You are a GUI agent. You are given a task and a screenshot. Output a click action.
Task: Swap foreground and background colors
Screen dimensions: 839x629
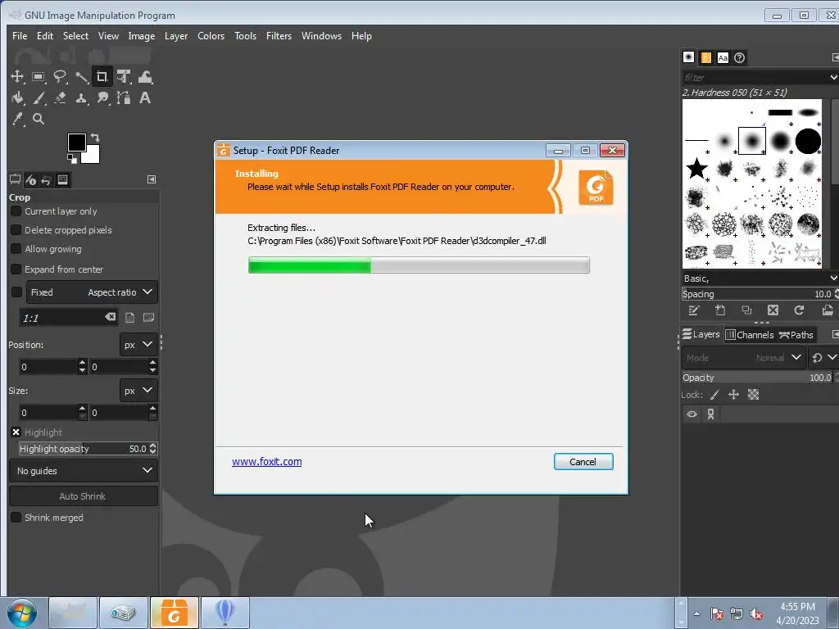pyautogui.click(x=95, y=138)
